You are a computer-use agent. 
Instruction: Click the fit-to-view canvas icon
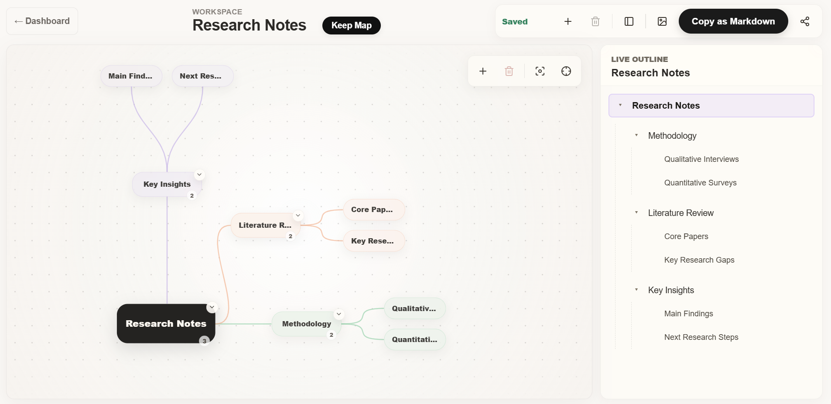click(540, 71)
